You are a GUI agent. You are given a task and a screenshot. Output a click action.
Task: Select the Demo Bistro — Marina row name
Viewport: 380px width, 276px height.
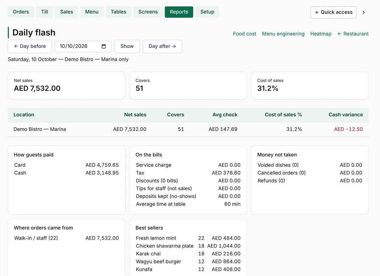[x=40, y=129]
